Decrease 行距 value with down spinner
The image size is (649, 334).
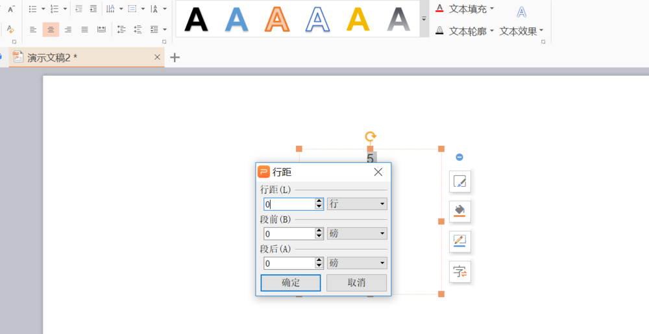[319, 207]
